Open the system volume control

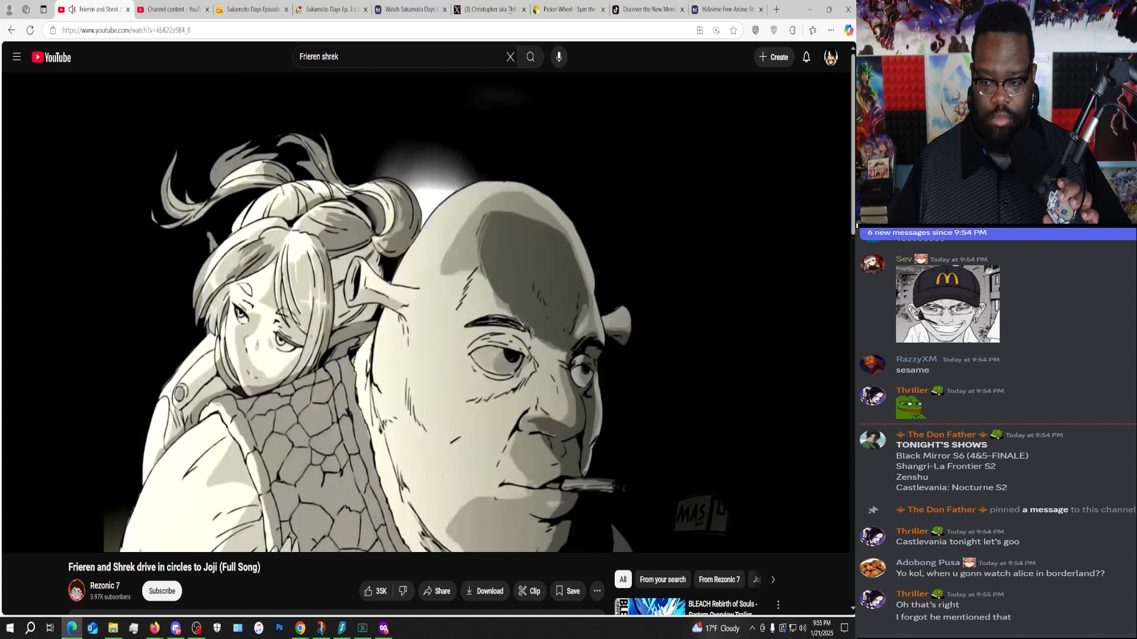coord(803,628)
